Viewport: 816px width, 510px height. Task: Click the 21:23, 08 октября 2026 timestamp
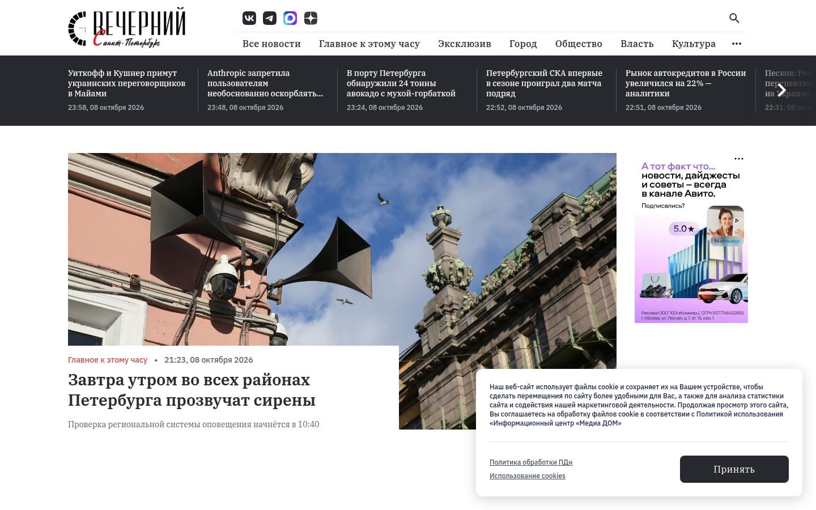click(x=209, y=360)
